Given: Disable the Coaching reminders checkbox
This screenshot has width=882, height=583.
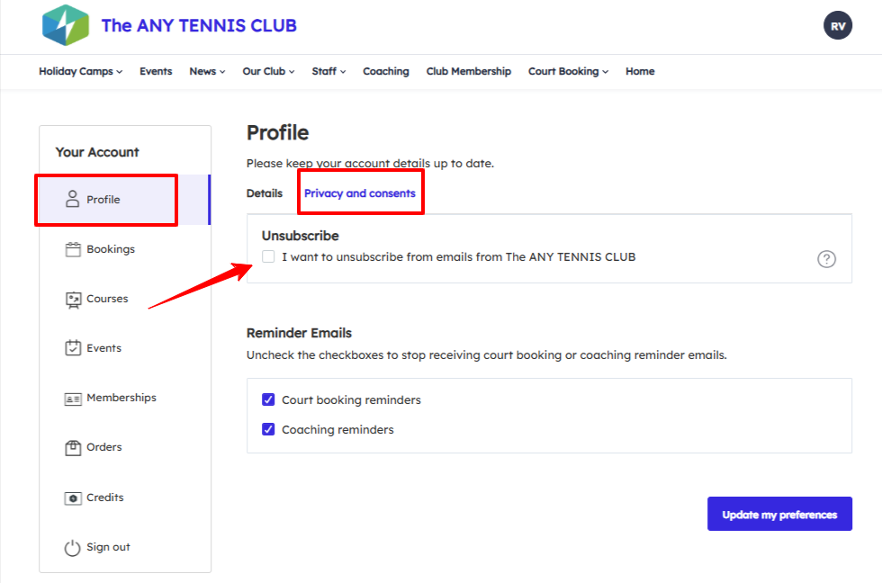Looking at the screenshot, I should (x=268, y=429).
